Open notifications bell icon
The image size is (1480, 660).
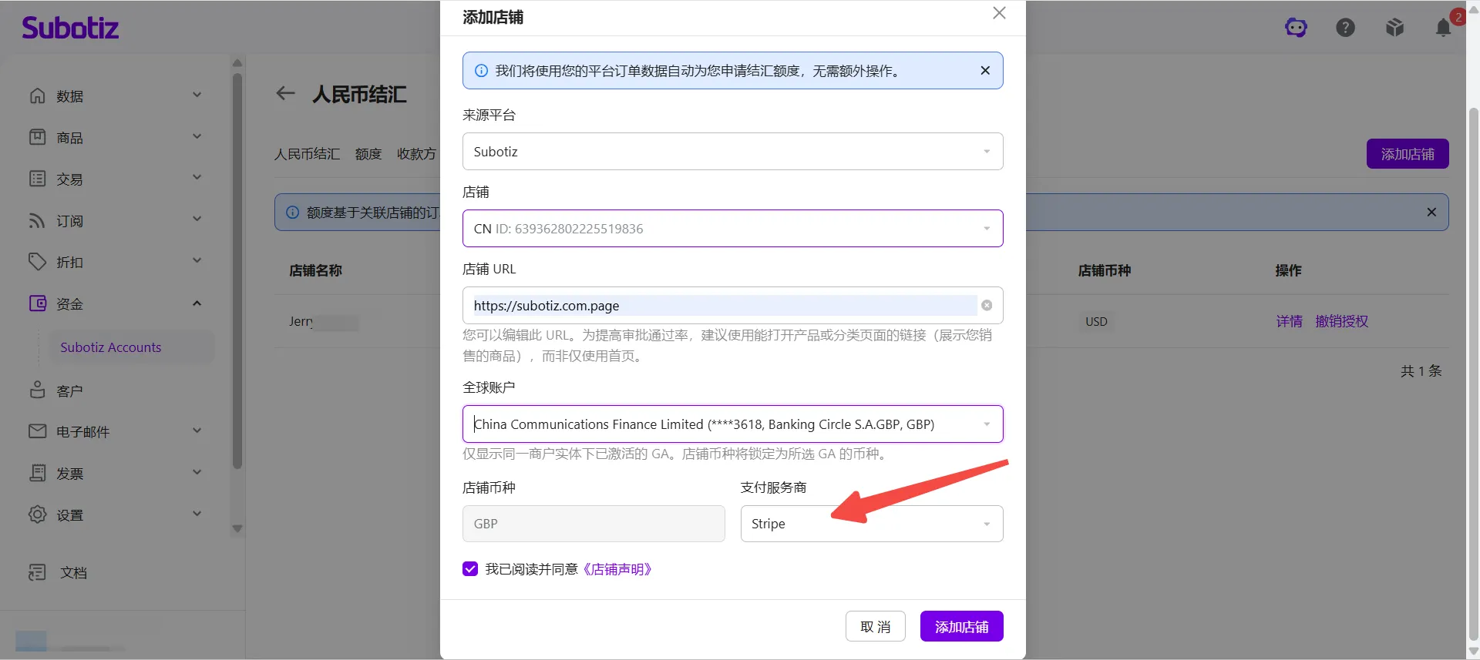coord(1443,28)
